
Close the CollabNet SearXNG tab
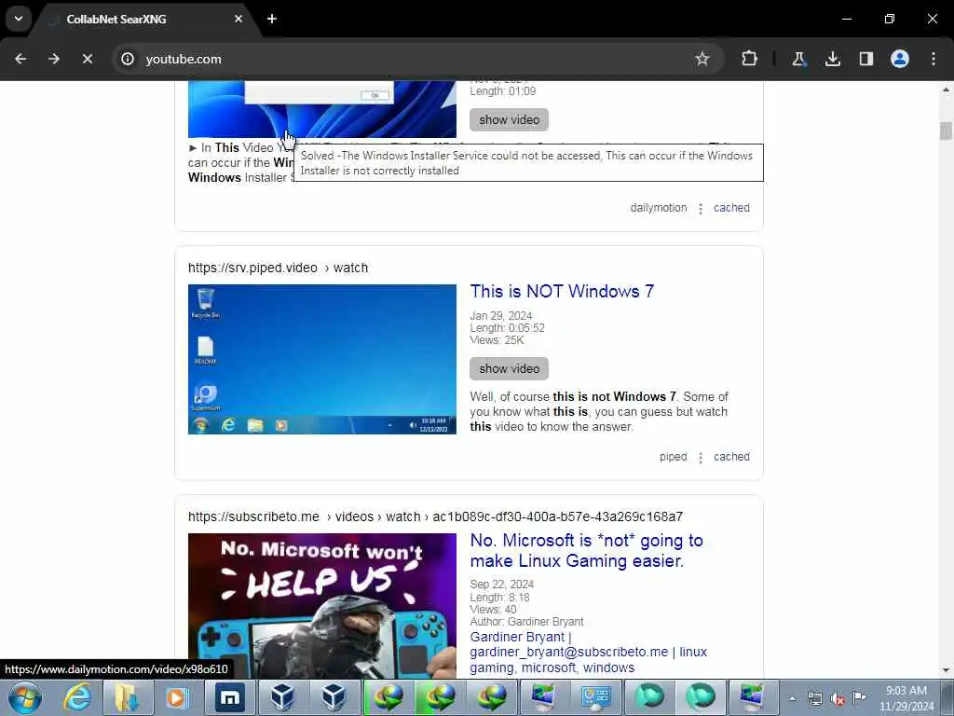(x=238, y=19)
